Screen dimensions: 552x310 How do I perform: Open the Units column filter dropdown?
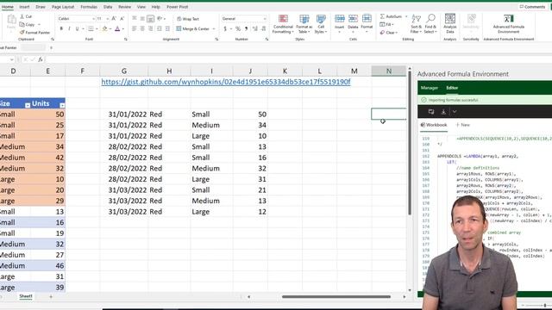point(62,105)
